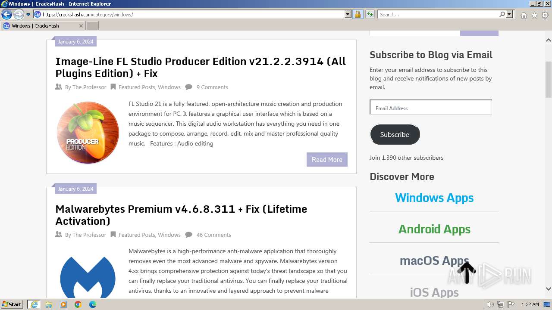Image resolution: width=552 pixels, height=310 pixels.
Task: Click the comment bubble icon beside 9 Comments
Action: 189,87
